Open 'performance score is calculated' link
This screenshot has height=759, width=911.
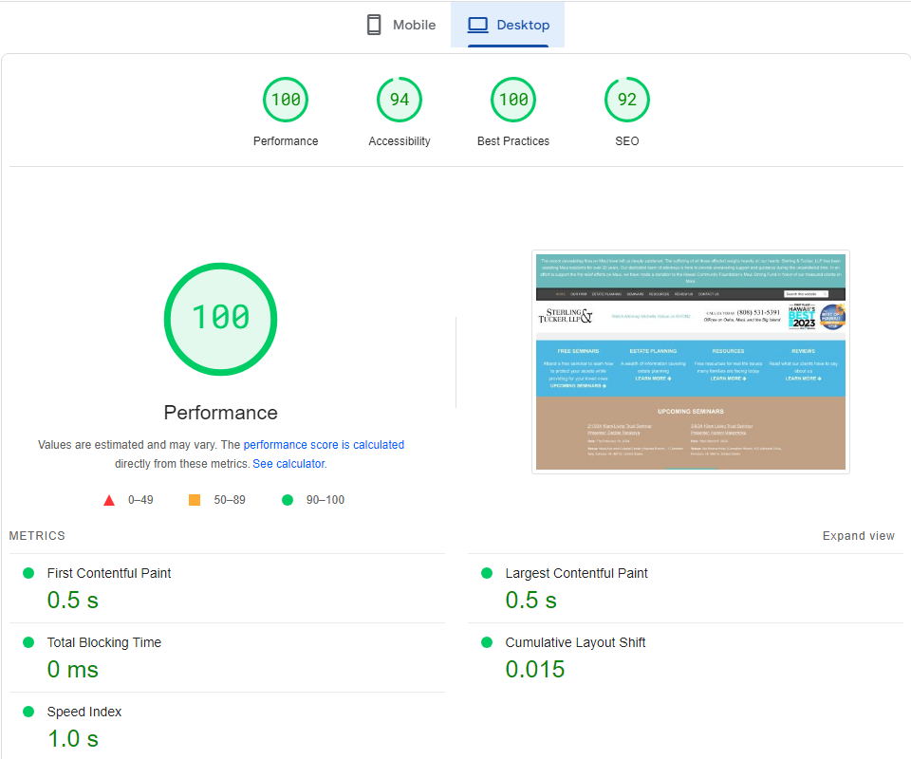point(324,445)
